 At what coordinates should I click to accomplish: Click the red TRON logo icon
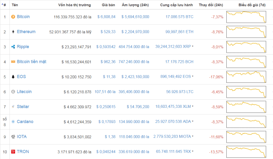(x=13, y=152)
